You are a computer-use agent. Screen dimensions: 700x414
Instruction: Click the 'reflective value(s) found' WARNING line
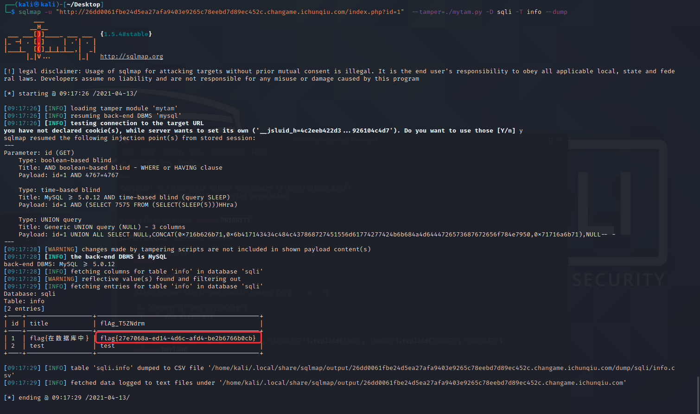coord(122,279)
